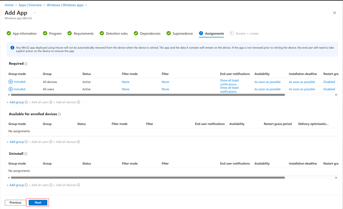Click Disabled restart grace for All users
Screen dimensions: 343x209
pos(329,89)
